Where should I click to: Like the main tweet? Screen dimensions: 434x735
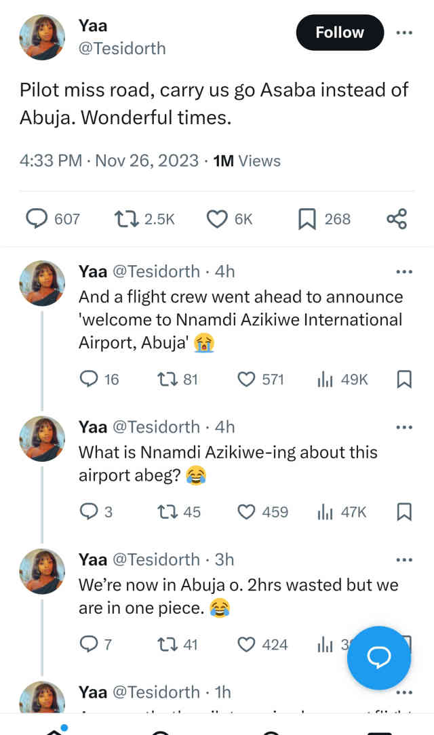coord(216,218)
